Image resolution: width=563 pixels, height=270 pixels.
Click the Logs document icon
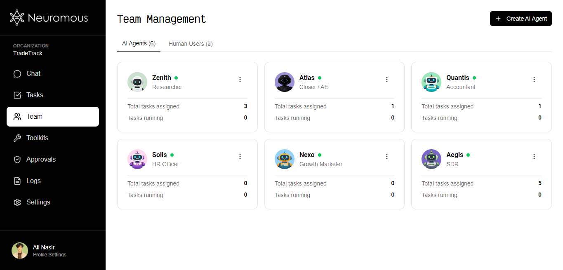point(17,181)
